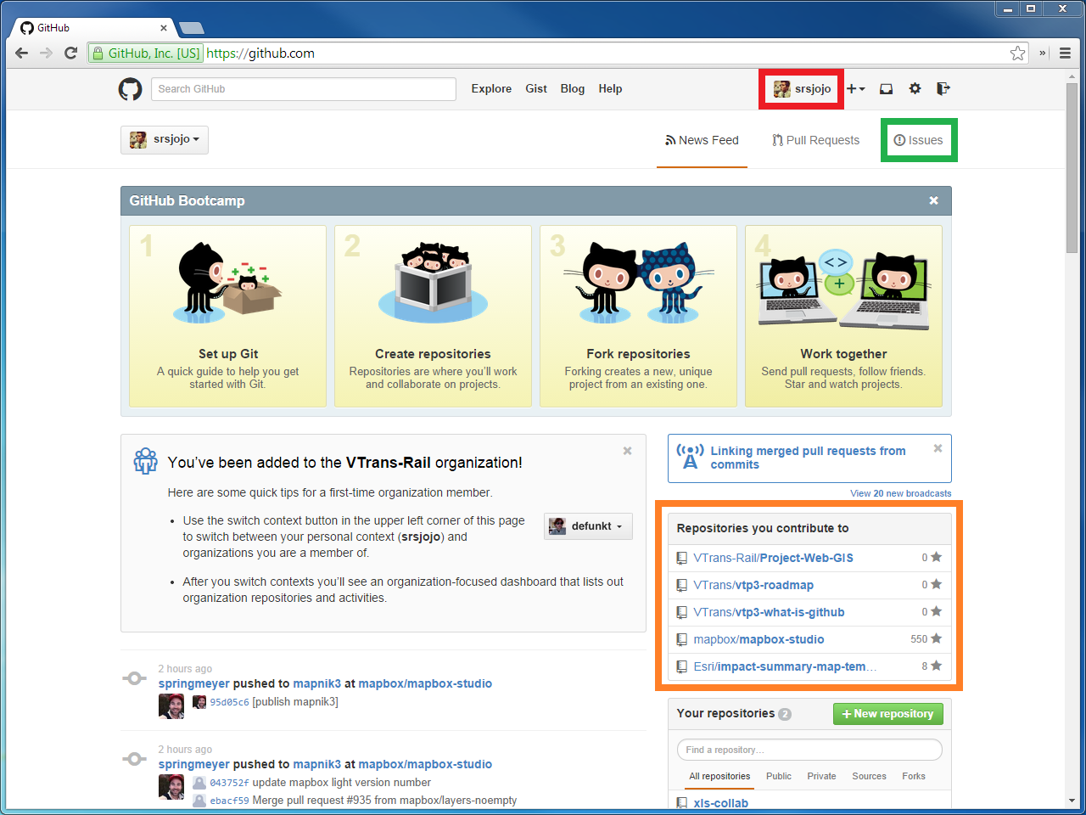Open the Create repositories bootcamp card
This screenshot has height=815, width=1086.
[433, 316]
